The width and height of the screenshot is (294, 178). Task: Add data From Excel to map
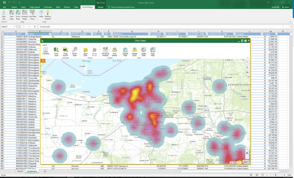[56, 51]
